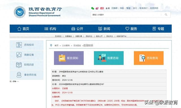Screen dimensions: 181x108
Task: Click the 内容 row about 2024年国家励志奖学金证书
Action: (109, 84)
